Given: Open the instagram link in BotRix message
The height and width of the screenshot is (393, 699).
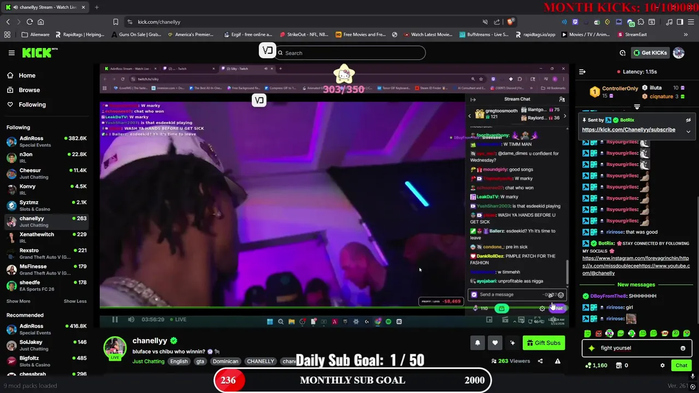Looking at the screenshot, I should (x=635, y=258).
